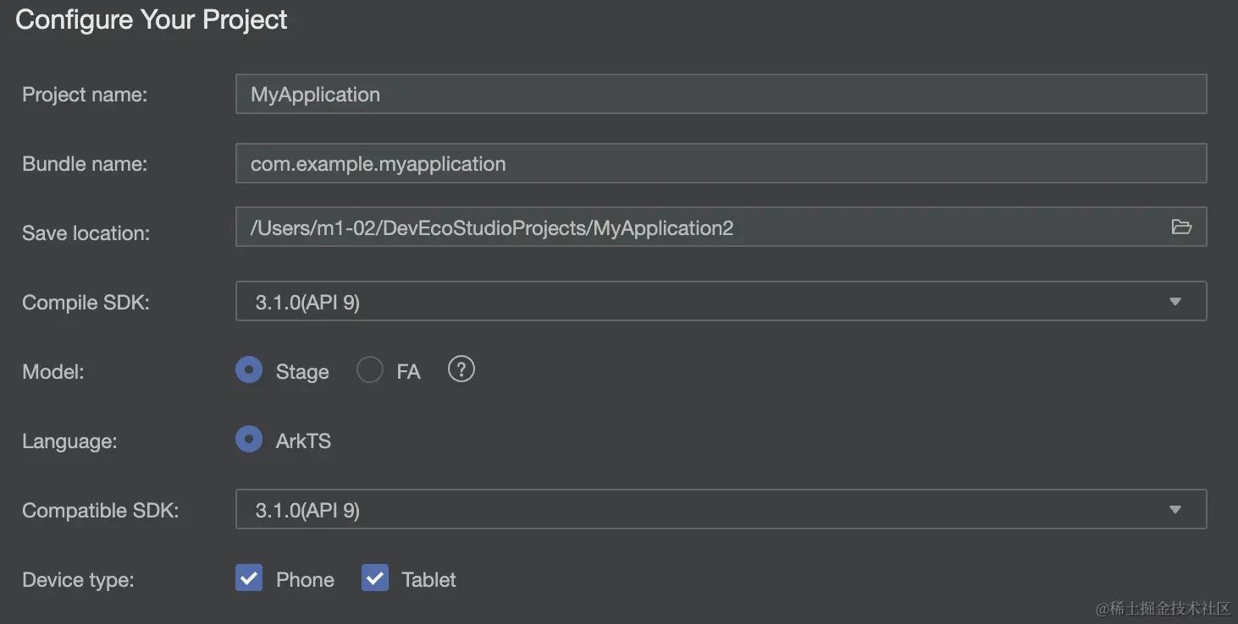Click the folder browse icon in Save location
1238x624 pixels.
point(1180,227)
